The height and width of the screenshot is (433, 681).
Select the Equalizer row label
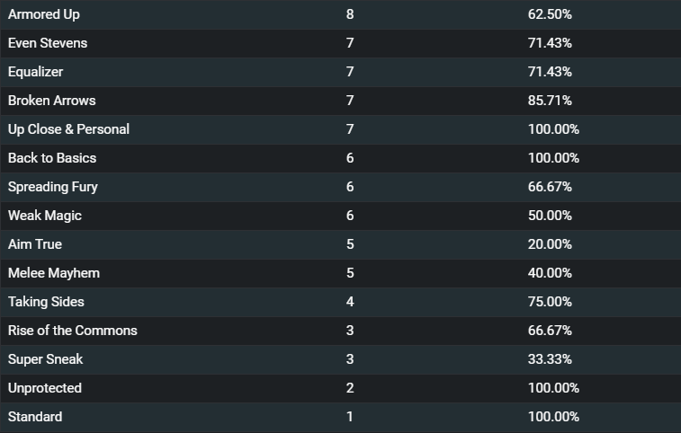click(36, 72)
